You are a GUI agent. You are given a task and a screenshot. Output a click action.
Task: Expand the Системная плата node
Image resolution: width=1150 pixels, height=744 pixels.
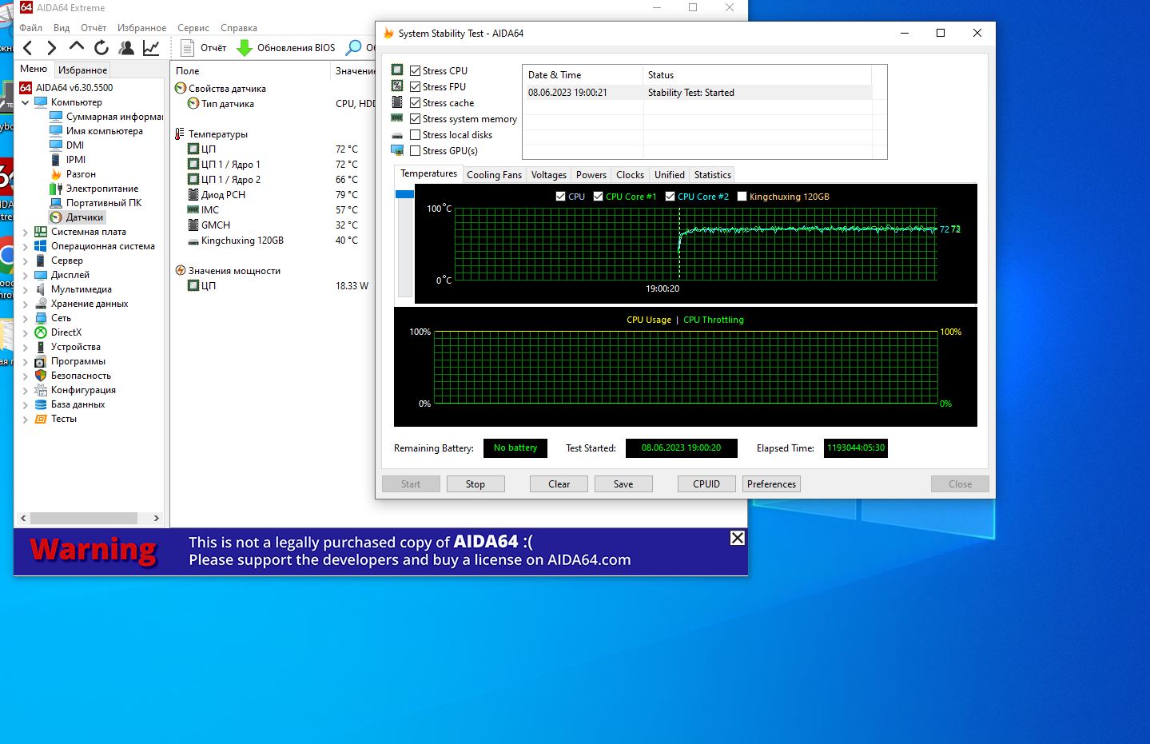[25, 232]
